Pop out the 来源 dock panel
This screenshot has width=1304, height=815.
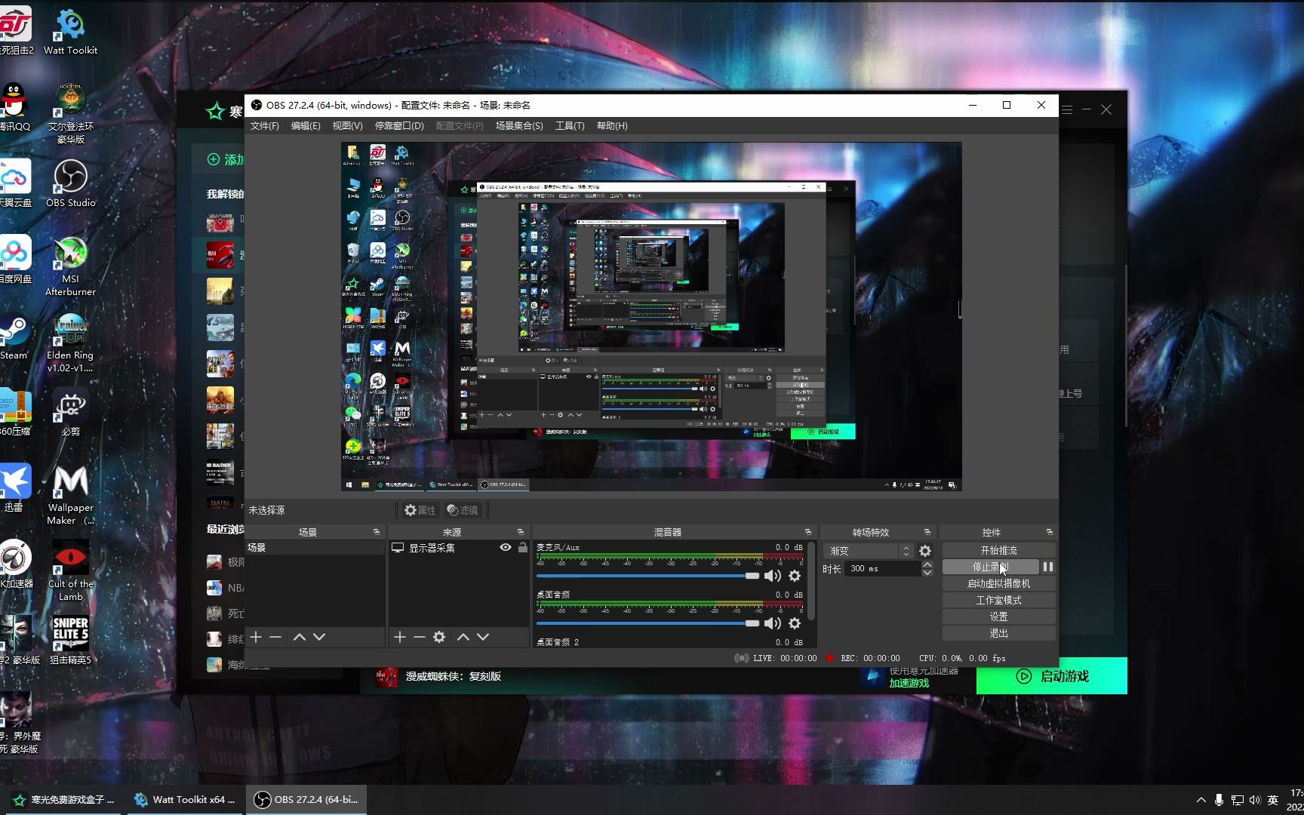coord(521,532)
